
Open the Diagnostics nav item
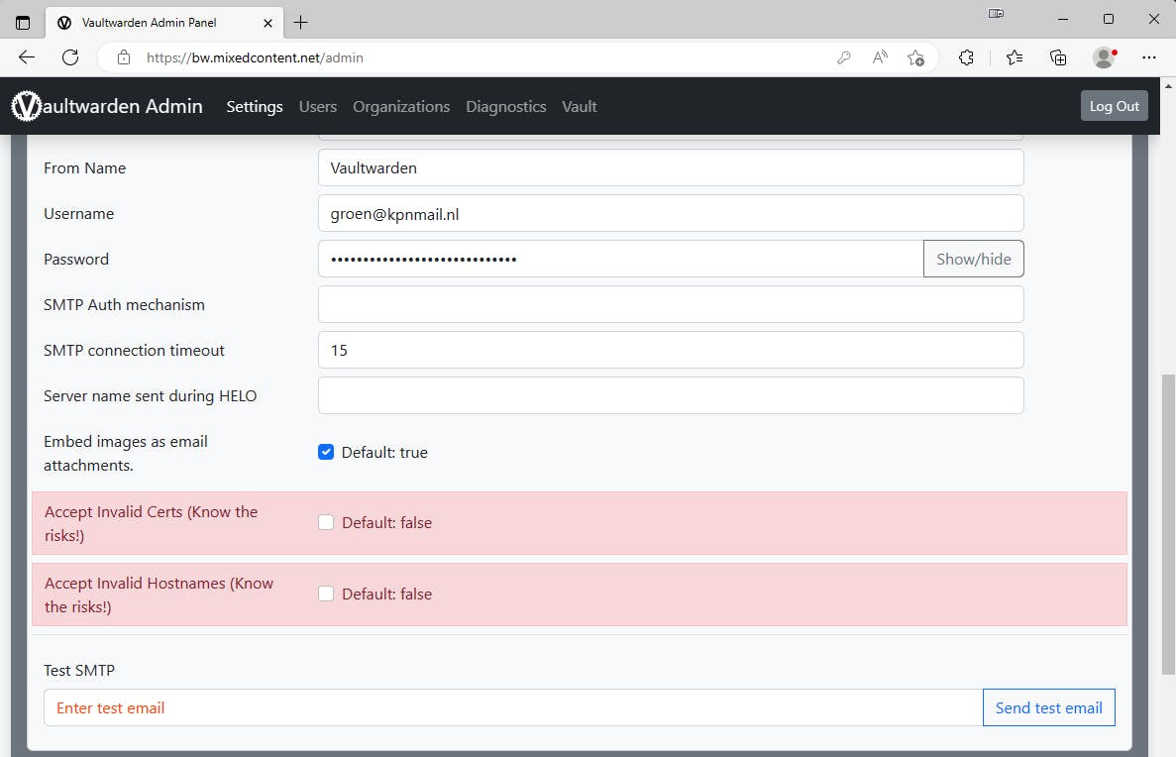[506, 107]
